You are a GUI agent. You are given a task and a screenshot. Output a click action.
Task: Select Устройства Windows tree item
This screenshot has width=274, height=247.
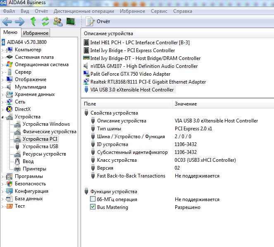(x=46, y=124)
